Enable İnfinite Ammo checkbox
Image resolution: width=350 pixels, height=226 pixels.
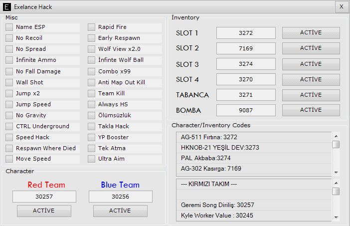click(9, 60)
